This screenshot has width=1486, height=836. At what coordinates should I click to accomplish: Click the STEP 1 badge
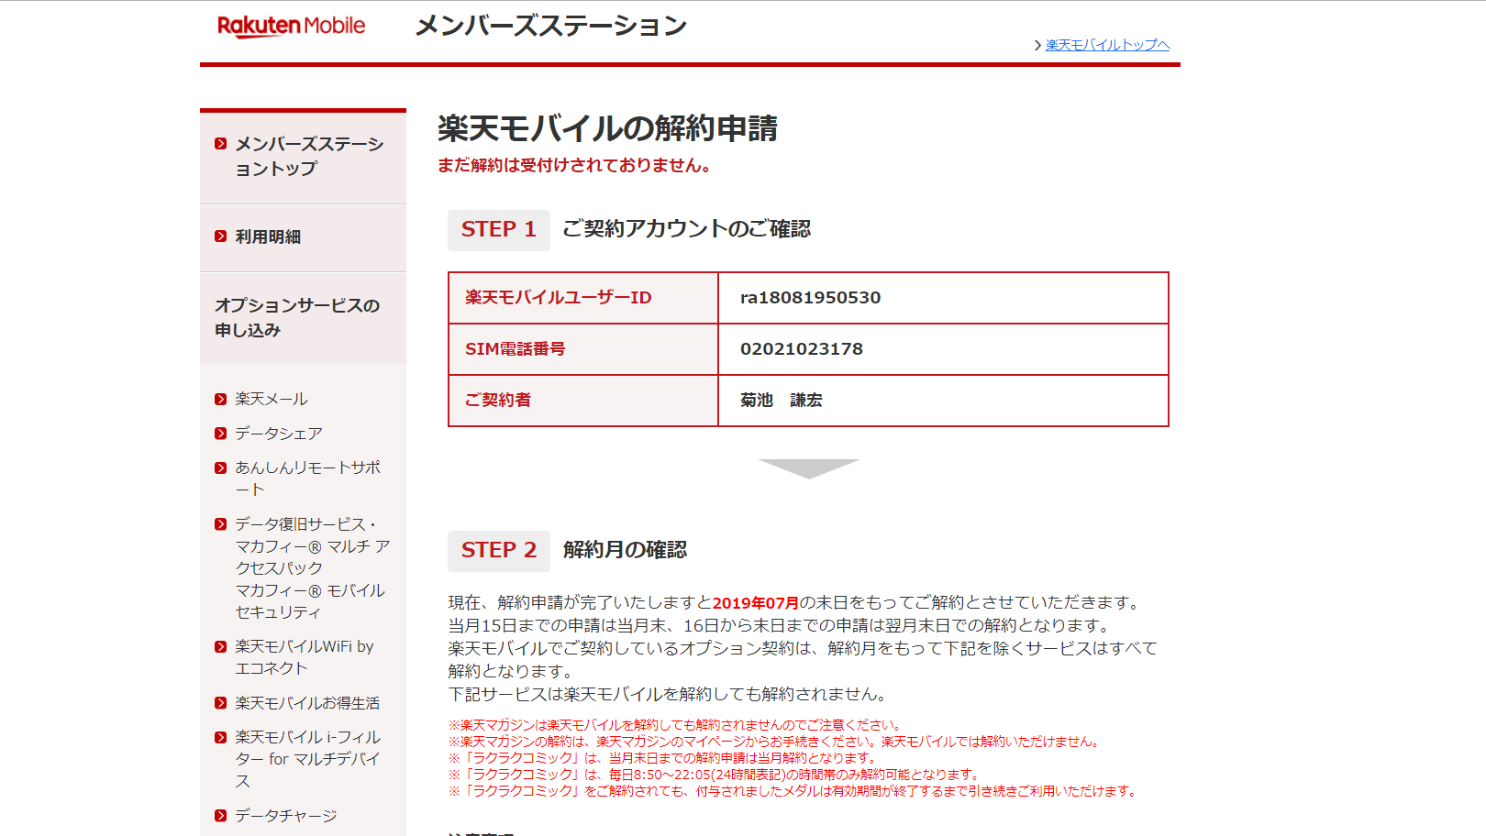(499, 230)
